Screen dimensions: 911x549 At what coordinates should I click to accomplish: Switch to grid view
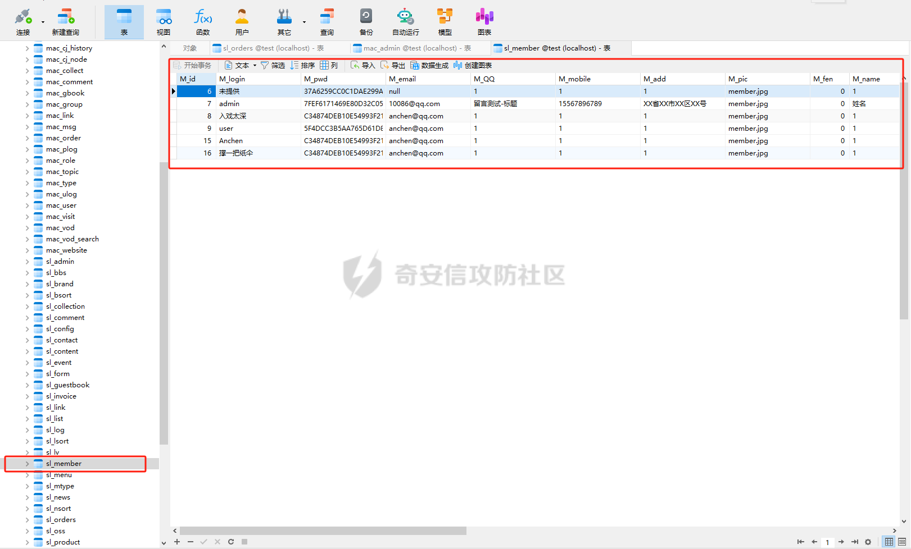click(889, 542)
